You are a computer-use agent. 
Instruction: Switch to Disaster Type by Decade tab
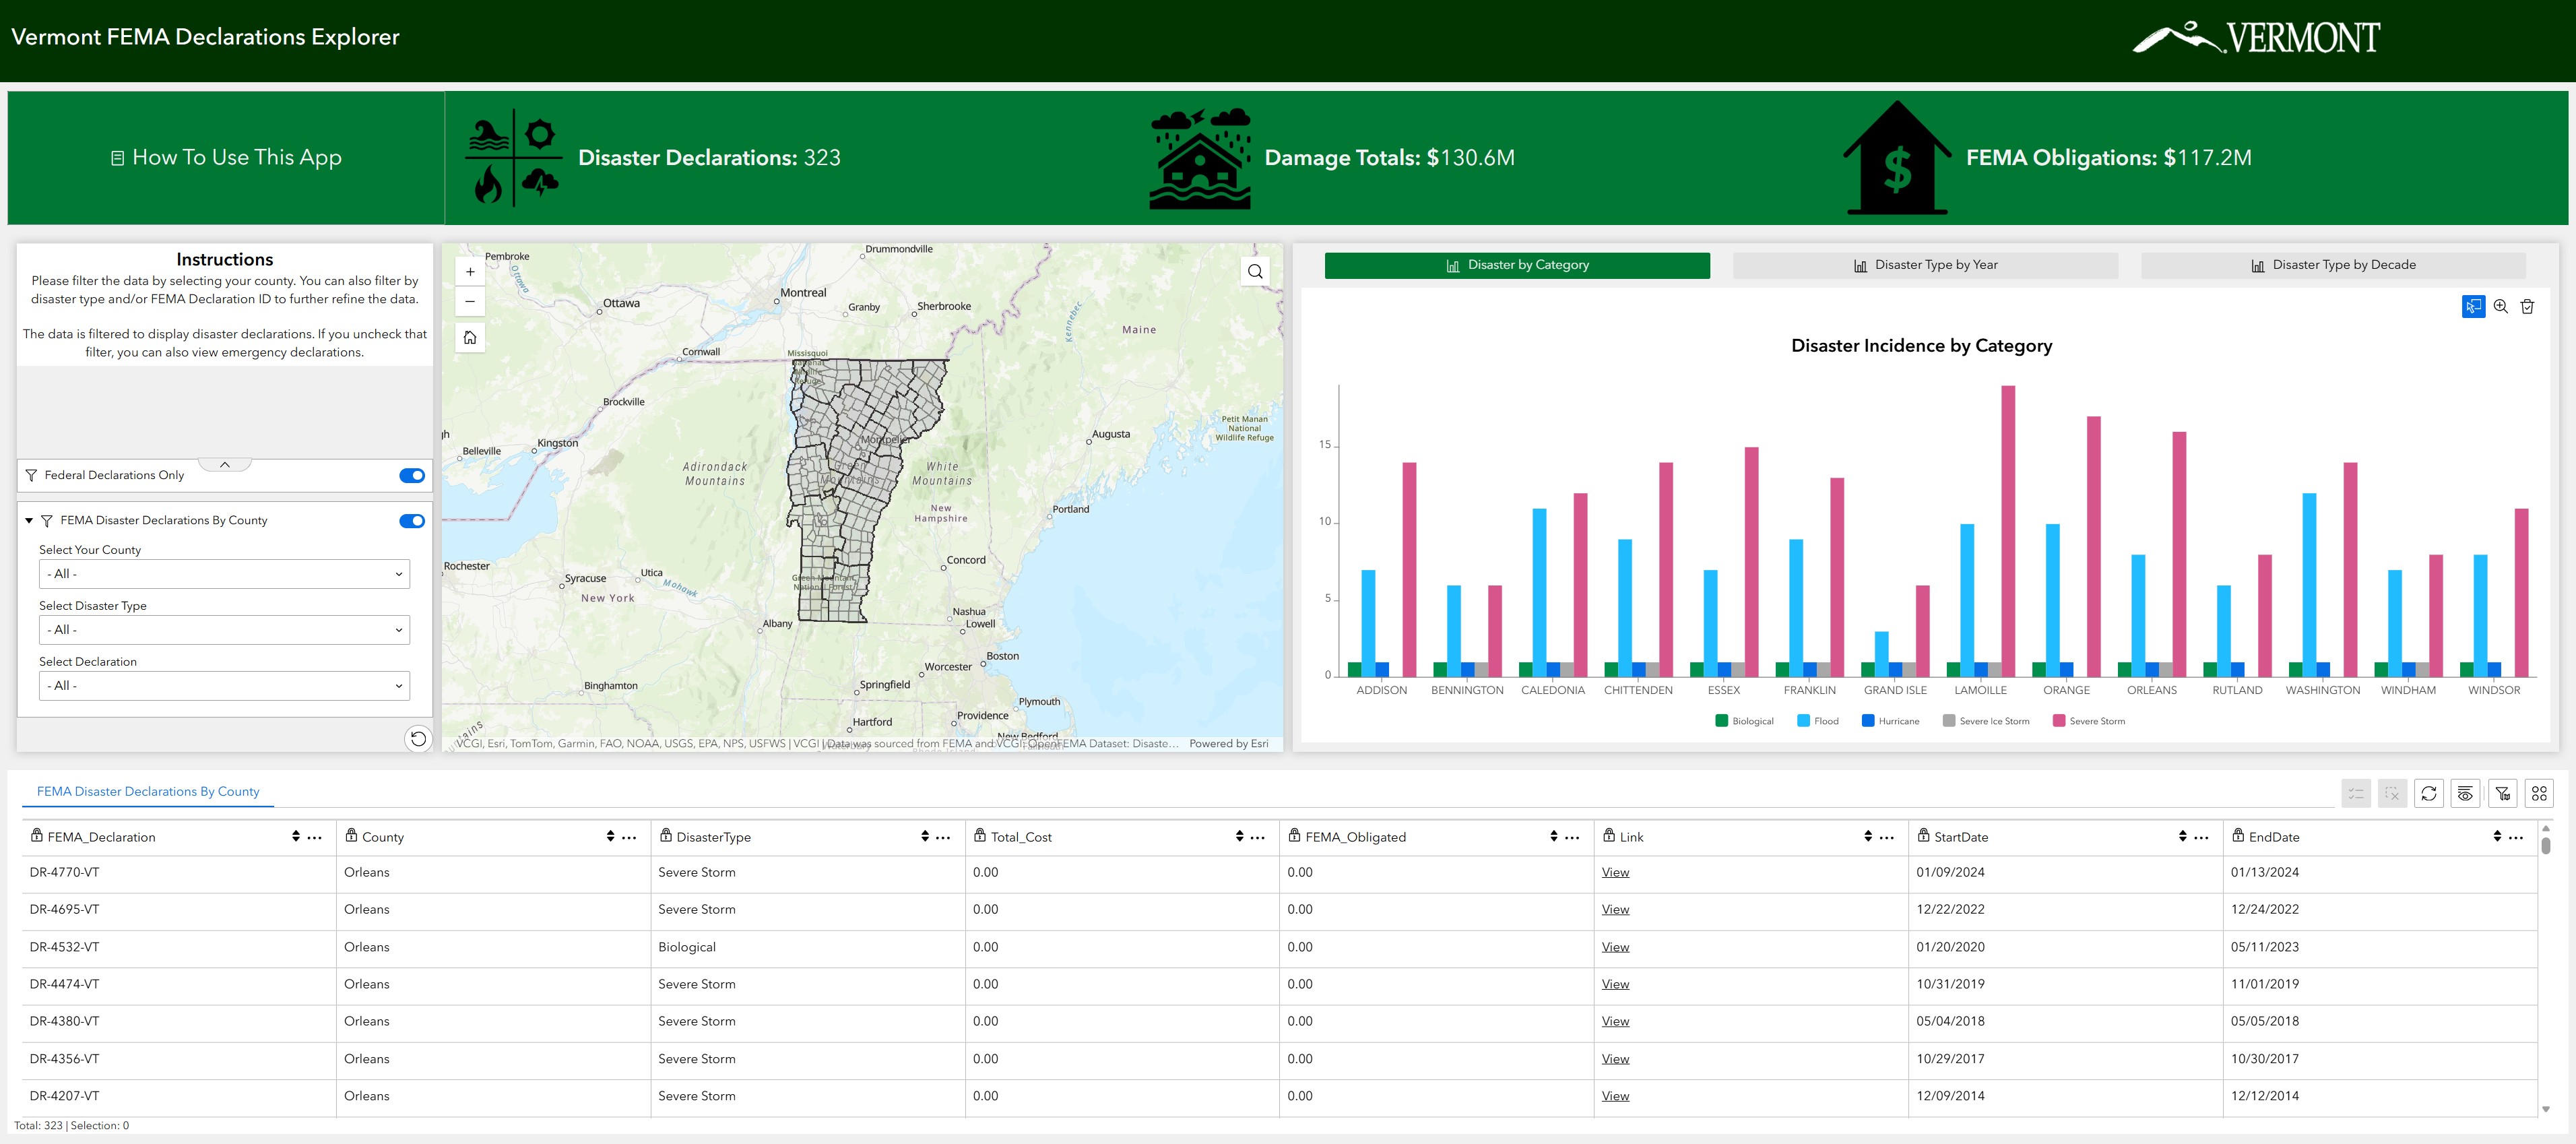click(2333, 265)
